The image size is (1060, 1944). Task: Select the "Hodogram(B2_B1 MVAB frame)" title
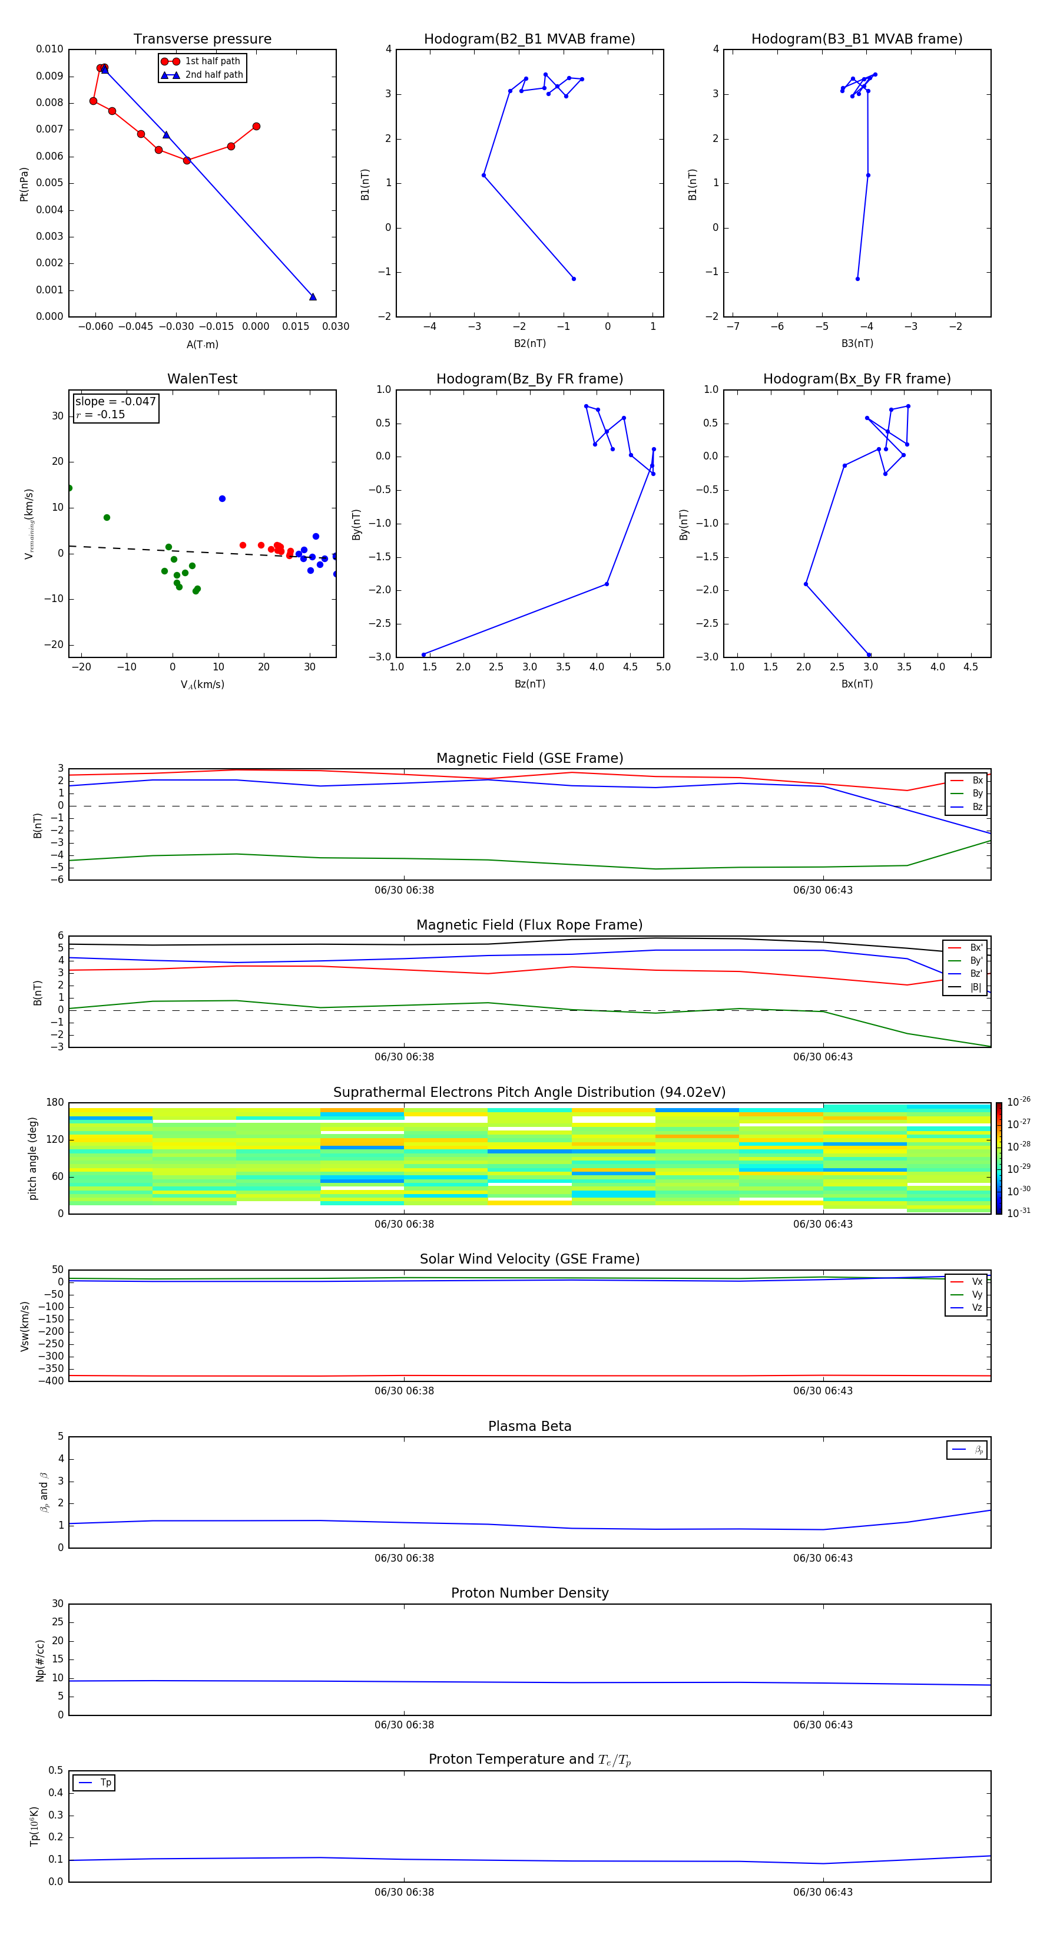529,38
